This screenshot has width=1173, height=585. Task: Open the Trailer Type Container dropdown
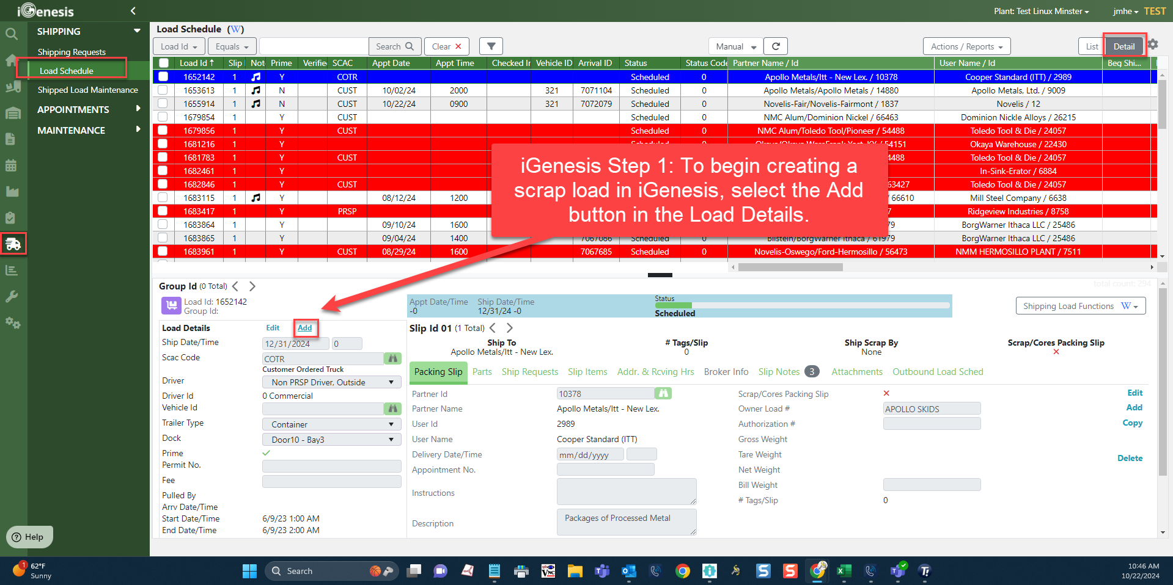pyautogui.click(x=332, y=424)
